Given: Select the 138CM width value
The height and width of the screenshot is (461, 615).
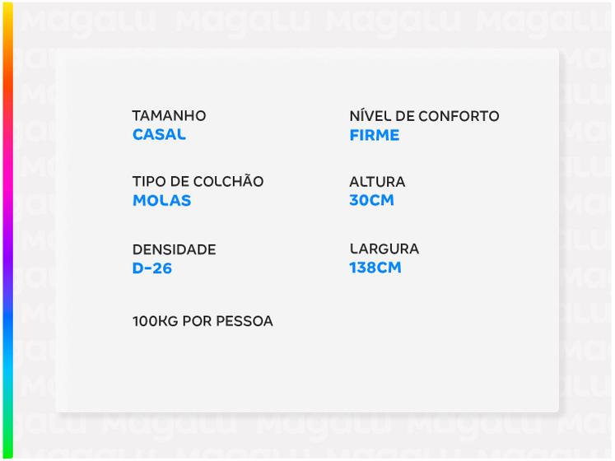Looking at the screenshot, I should pyautogui.click(x=375, y=268).
